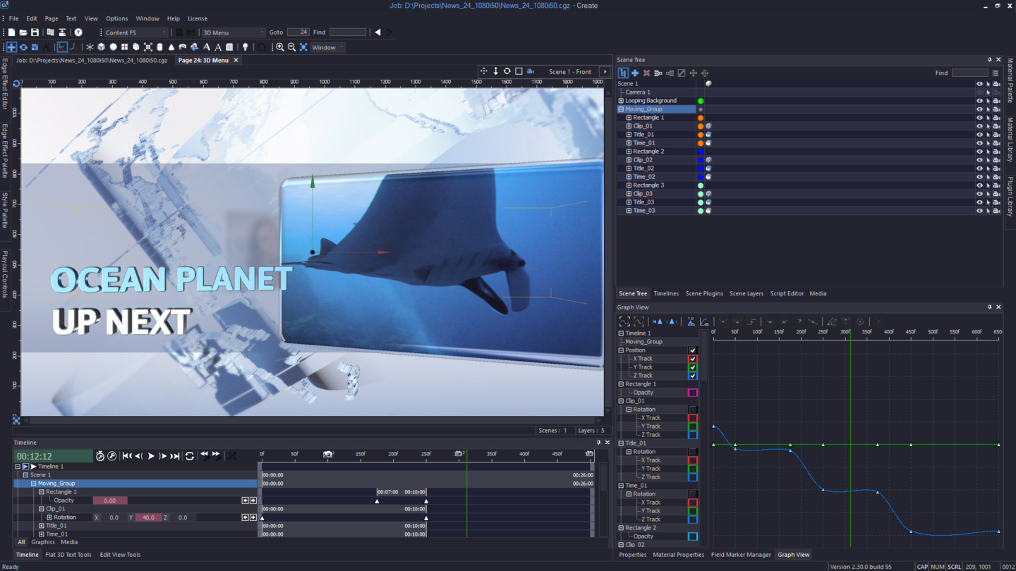Select the Move transformation tool
Screen dimensions: 1016x571
pos(11,47)
